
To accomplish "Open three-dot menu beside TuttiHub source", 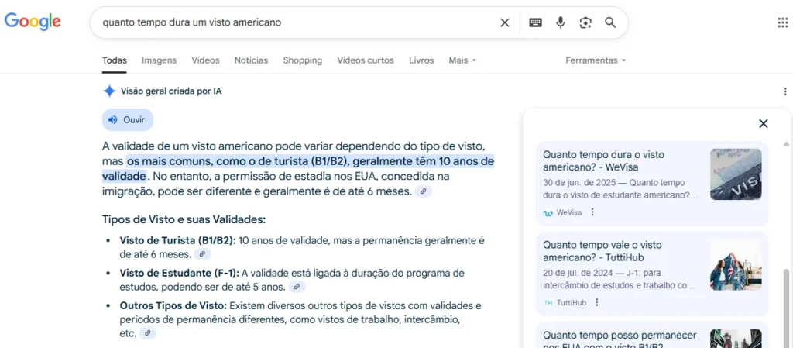I will (597, 302).
